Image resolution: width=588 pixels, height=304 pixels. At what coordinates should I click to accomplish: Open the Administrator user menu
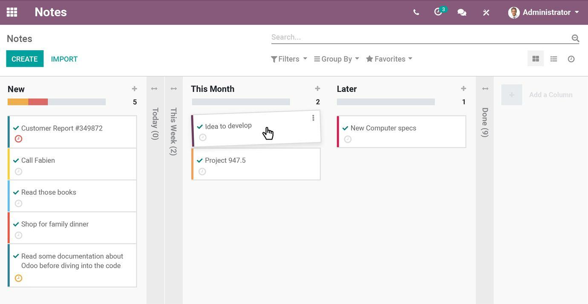[544, 12]
